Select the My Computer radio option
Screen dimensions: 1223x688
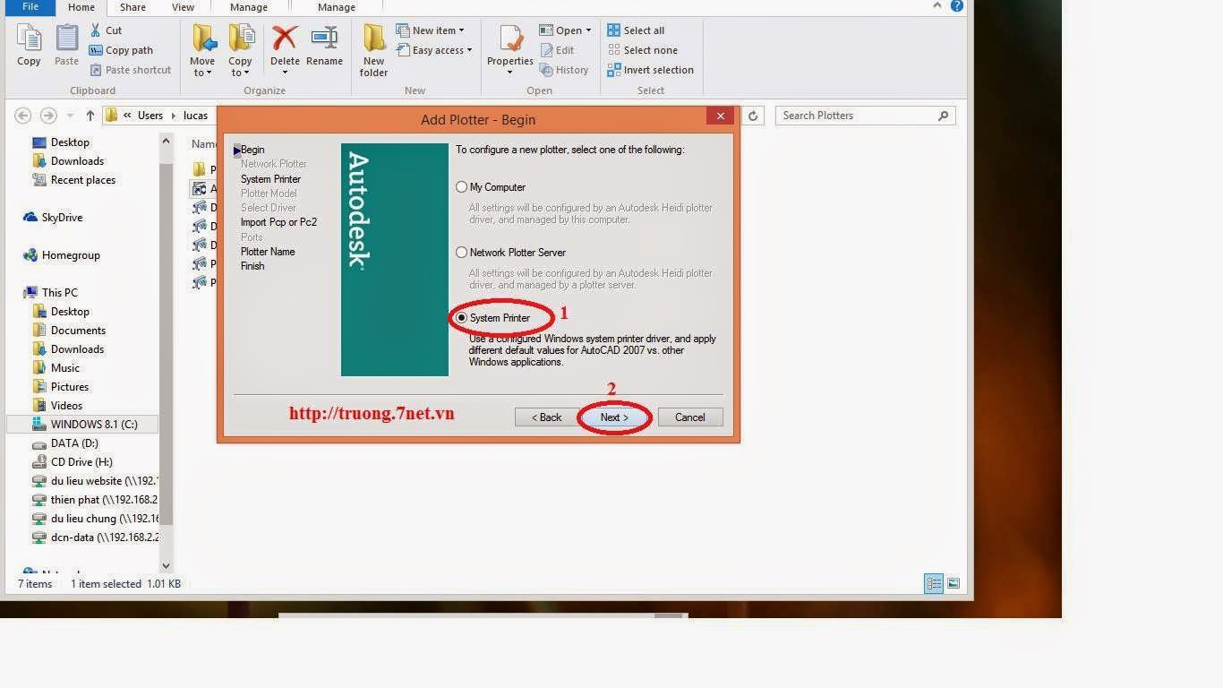(462, 187)
